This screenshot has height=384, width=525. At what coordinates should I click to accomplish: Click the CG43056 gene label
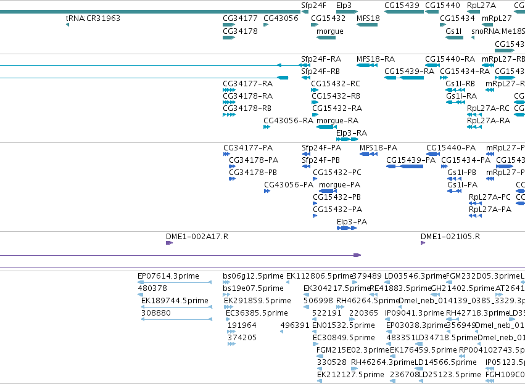pos(281,18)
